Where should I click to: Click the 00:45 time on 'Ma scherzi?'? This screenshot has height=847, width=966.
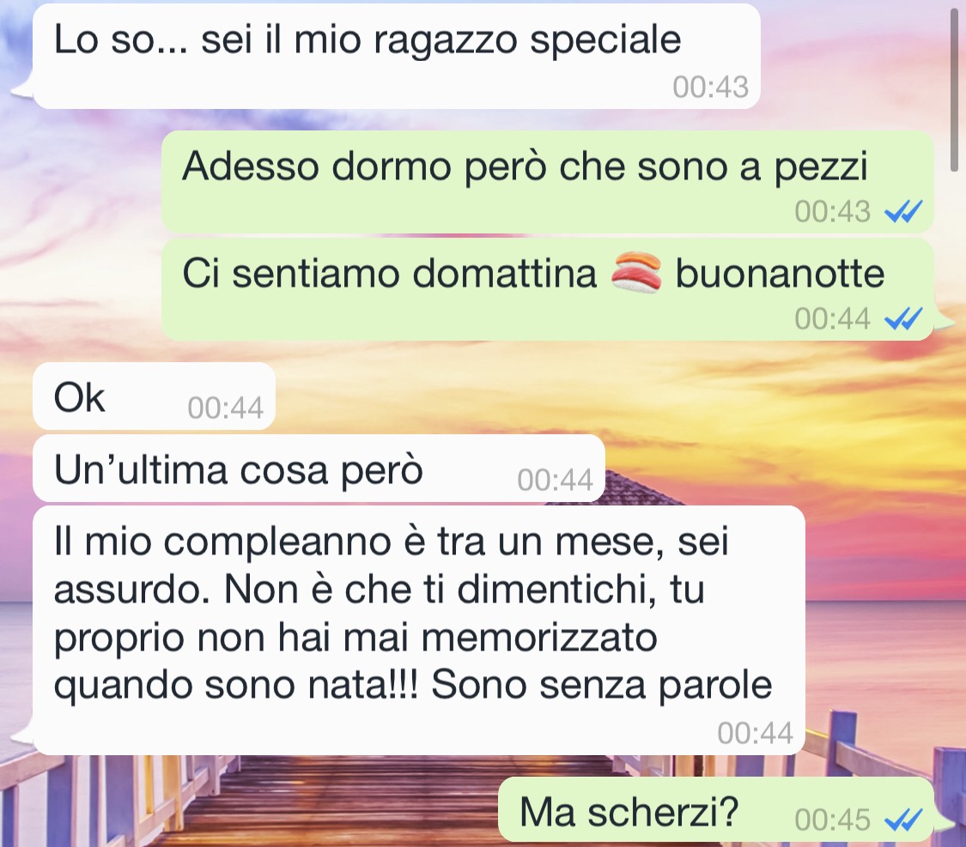(x=832, y=820)
